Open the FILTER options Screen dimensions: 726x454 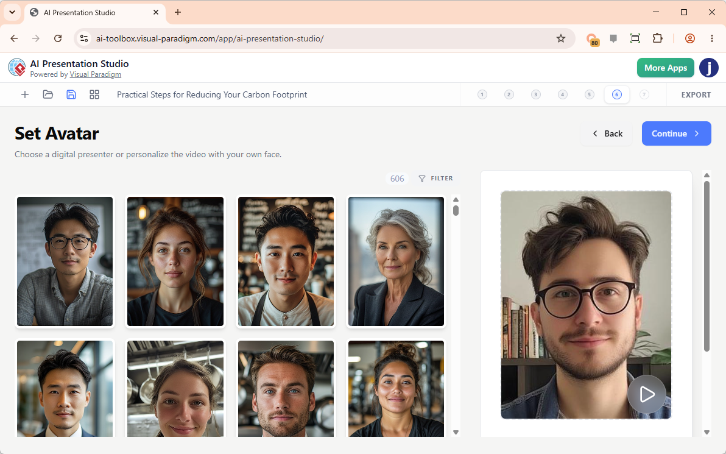pos(435,179)
